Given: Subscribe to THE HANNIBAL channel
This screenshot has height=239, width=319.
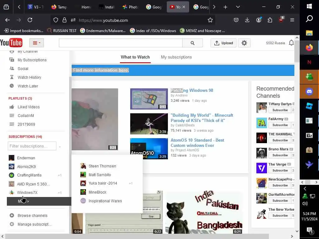Looking at the screenshot, I should tap(280, 140).
